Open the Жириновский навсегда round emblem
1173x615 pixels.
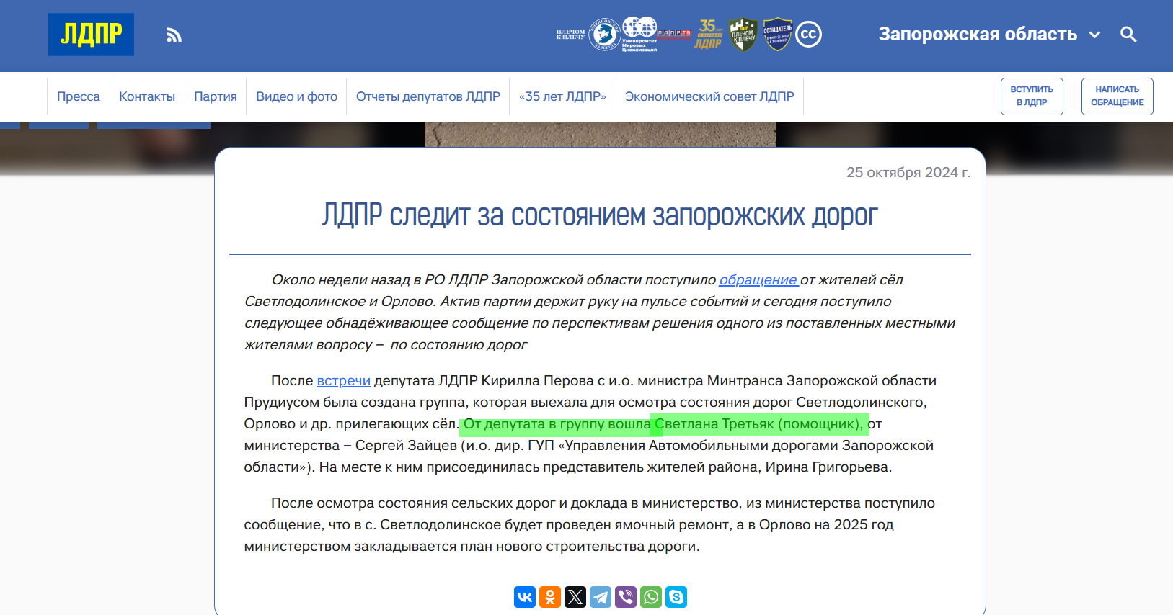coord(604,35)
